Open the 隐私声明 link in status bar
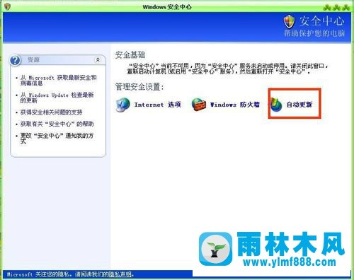Image resolution: width=354 pixels, height=280 pixels. tap(120, 274)
